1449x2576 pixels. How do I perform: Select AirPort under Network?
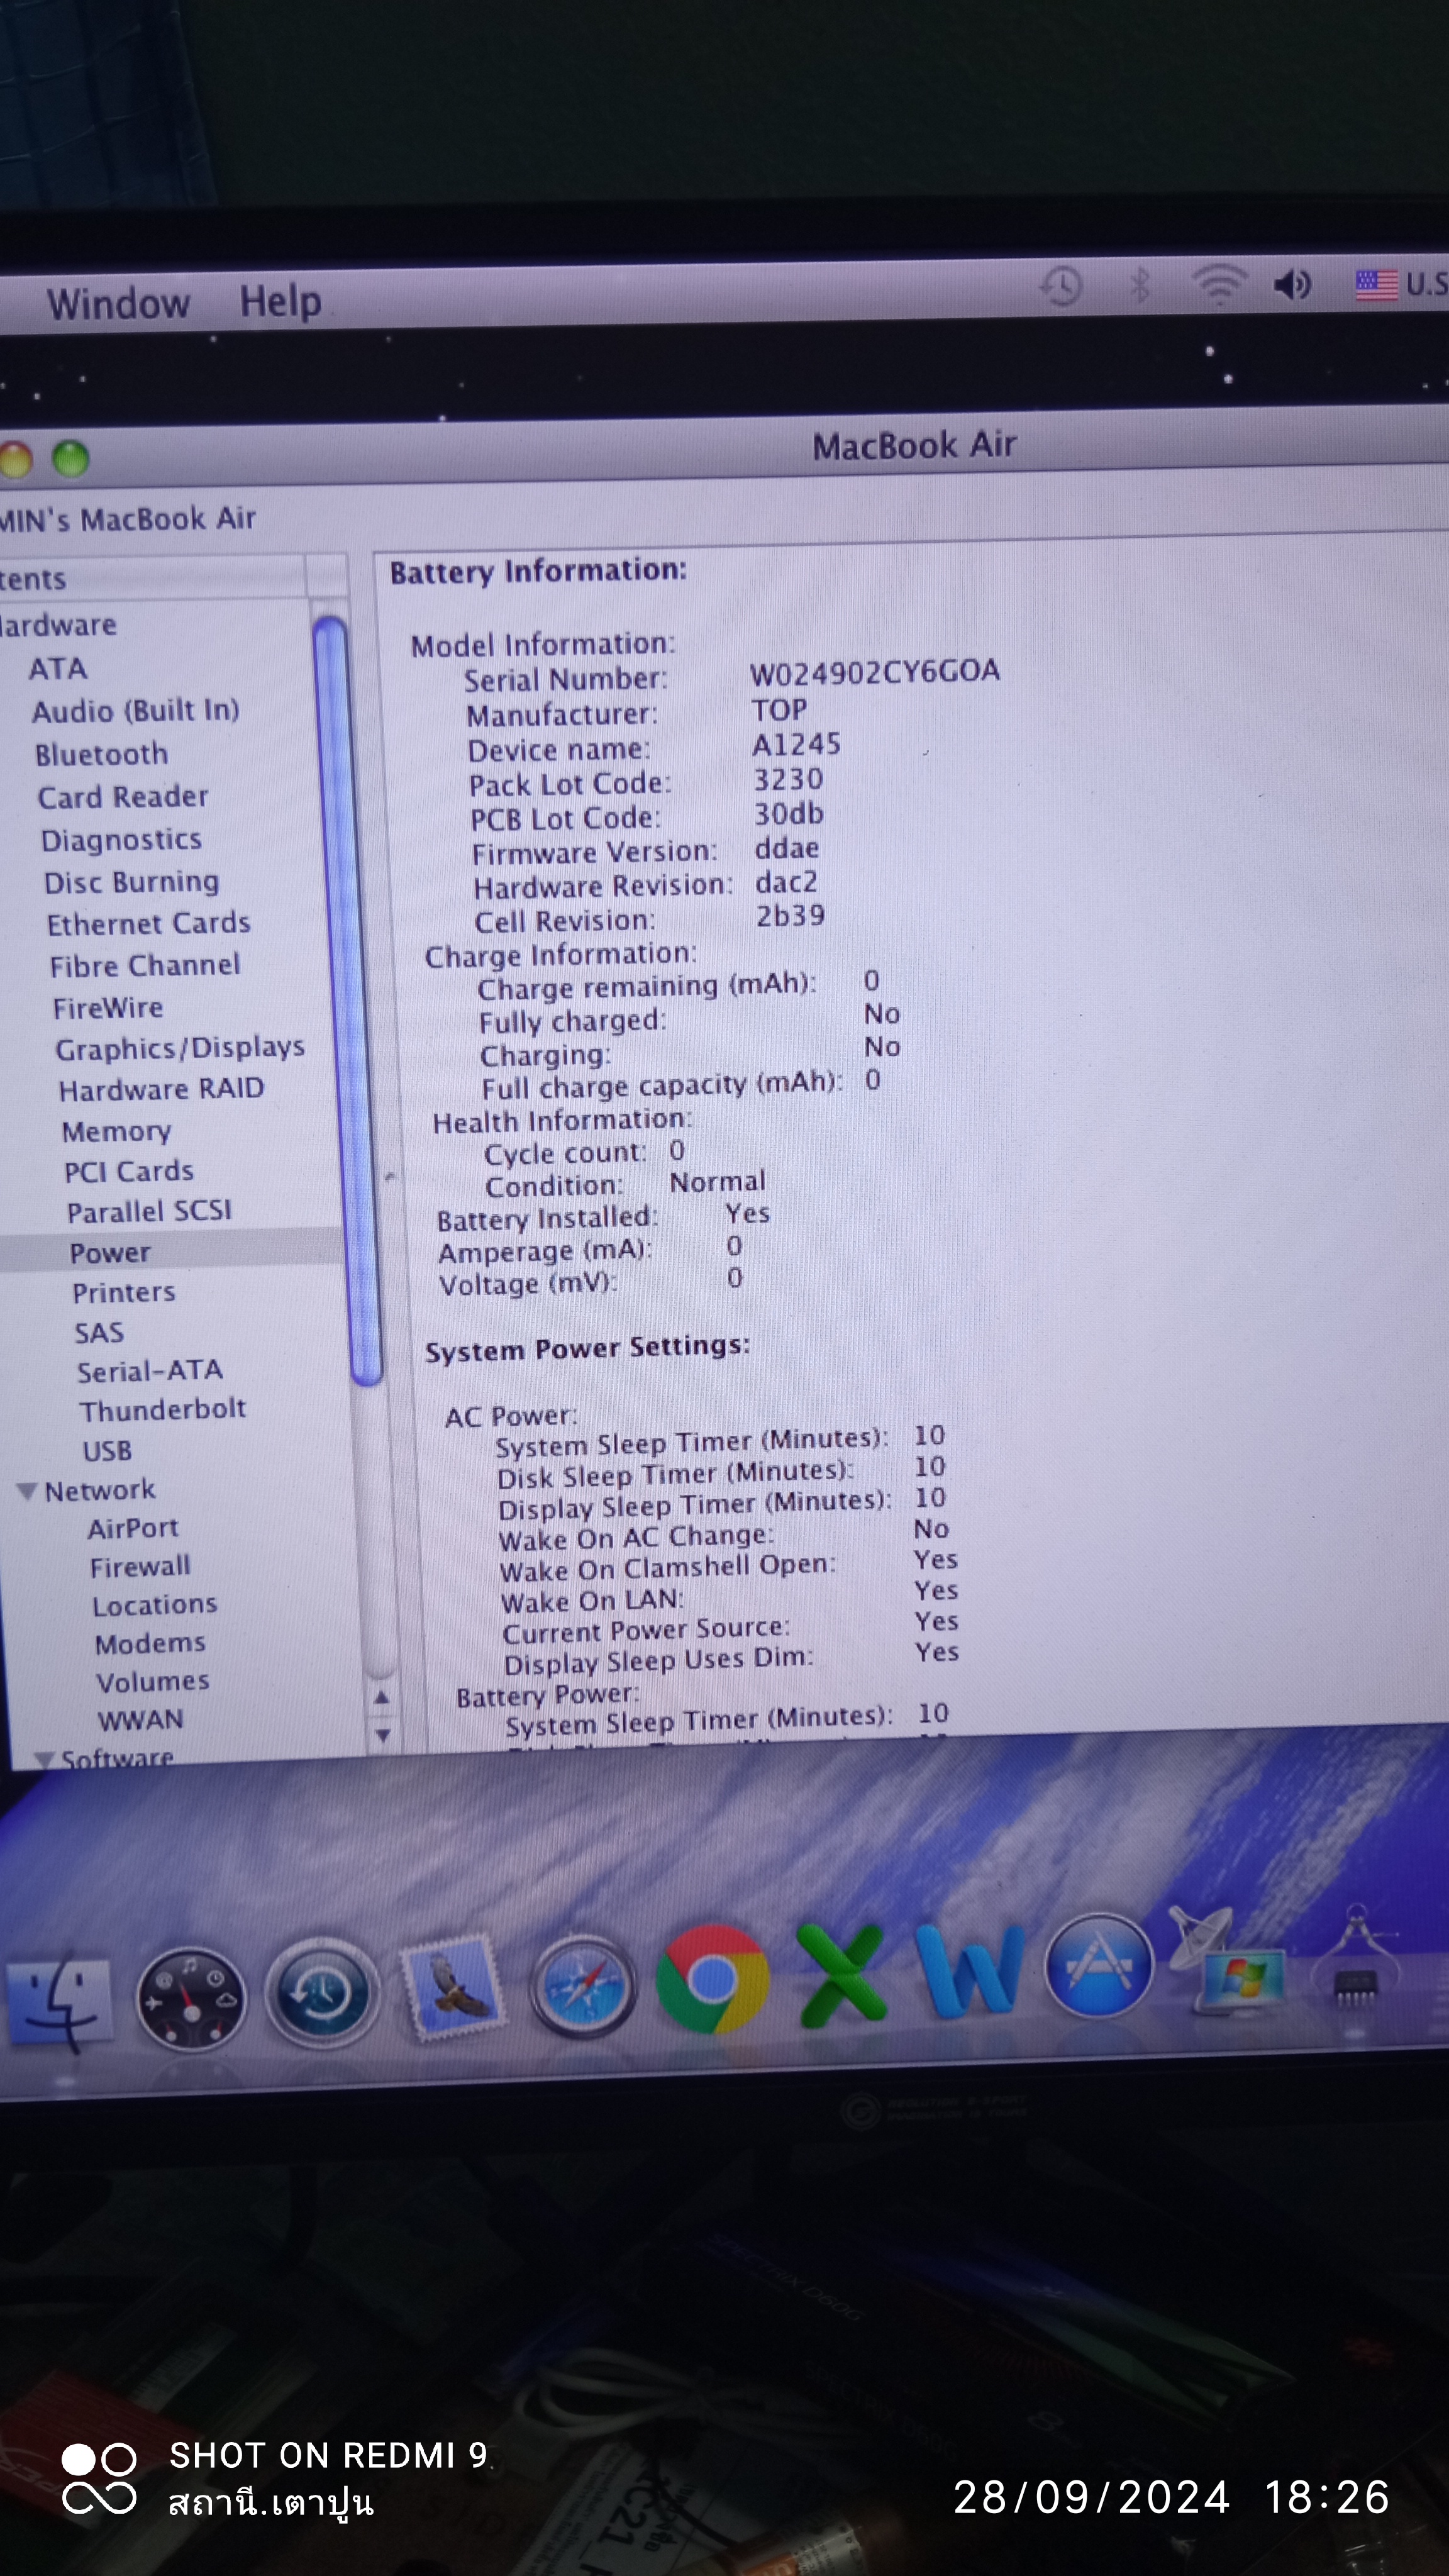(133, 1528)
